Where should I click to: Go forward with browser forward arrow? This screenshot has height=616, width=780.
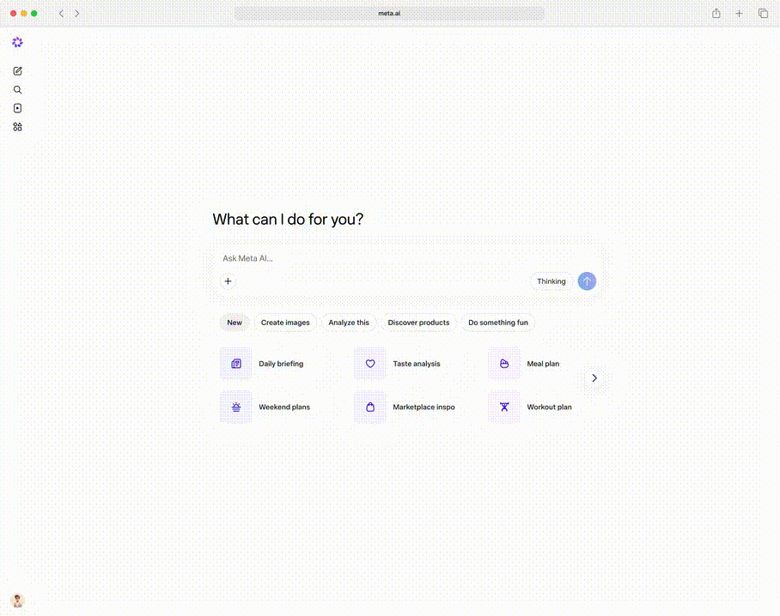point(77,14)
